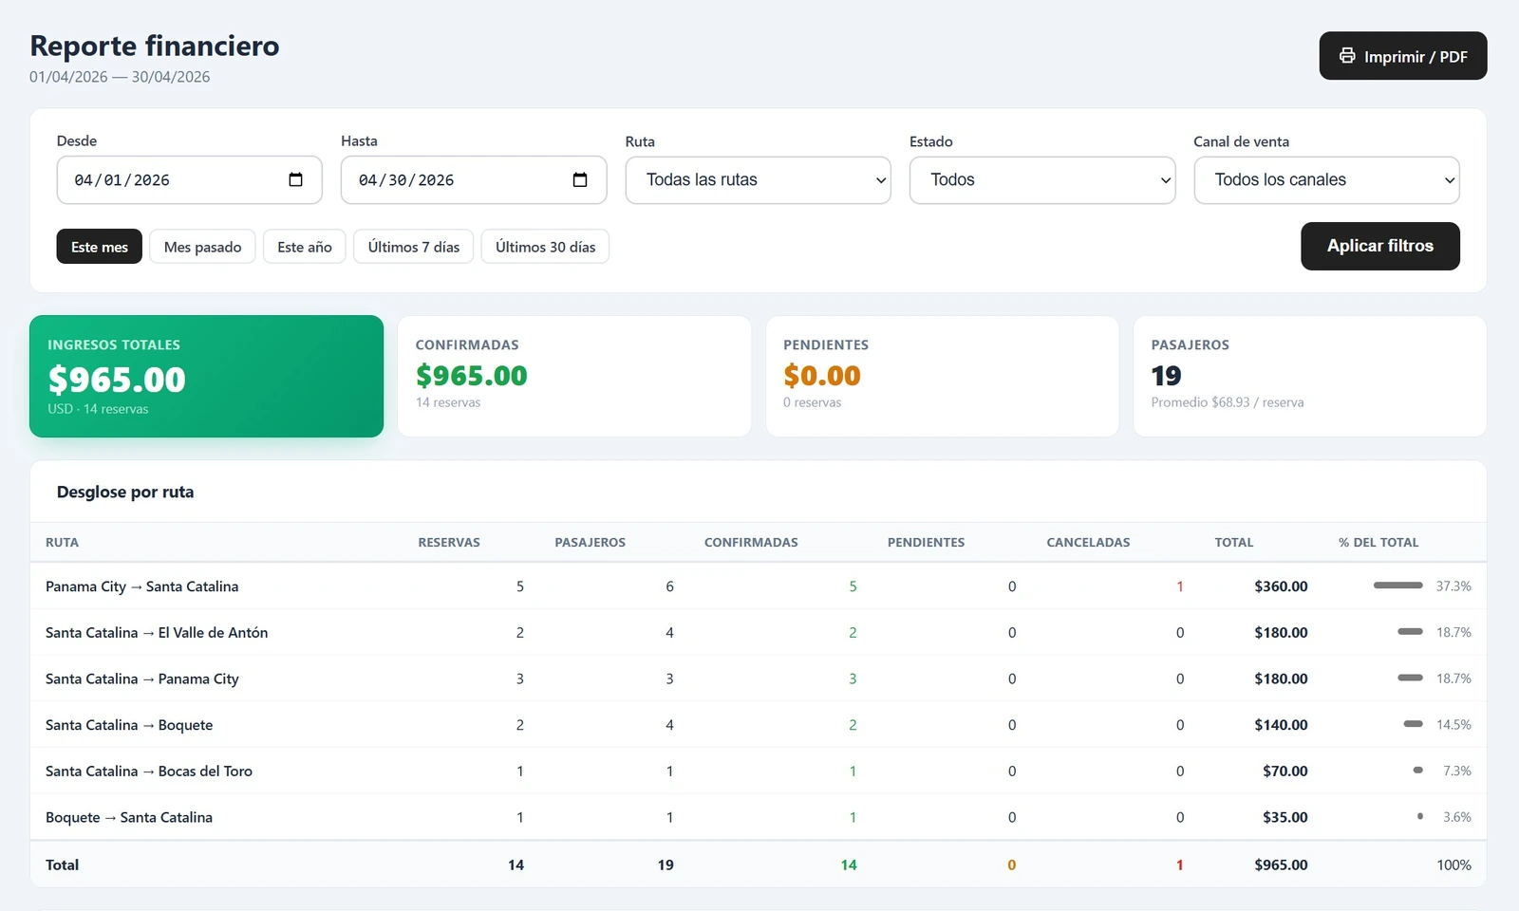Open the Desde date calendar picker icon

pos(295,179)
